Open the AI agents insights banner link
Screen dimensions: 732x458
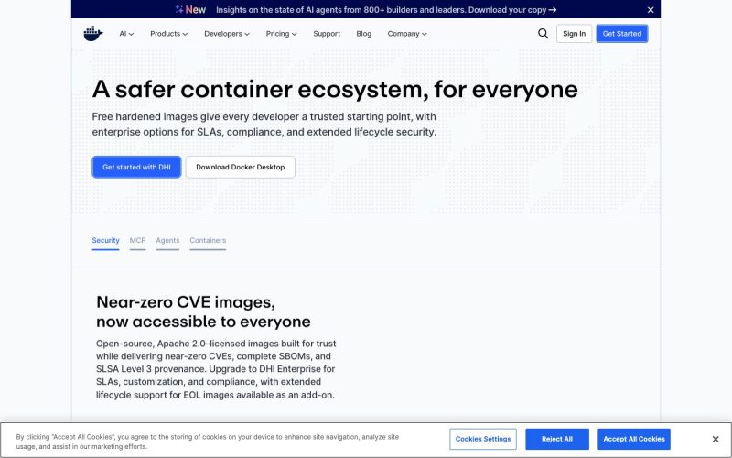pos(386,10)
